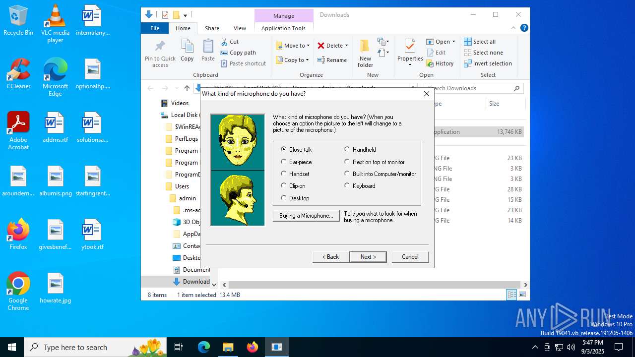Select Rest on top of monitor option
The width and height of the screenshot is (635, 357).
[375, 162]
